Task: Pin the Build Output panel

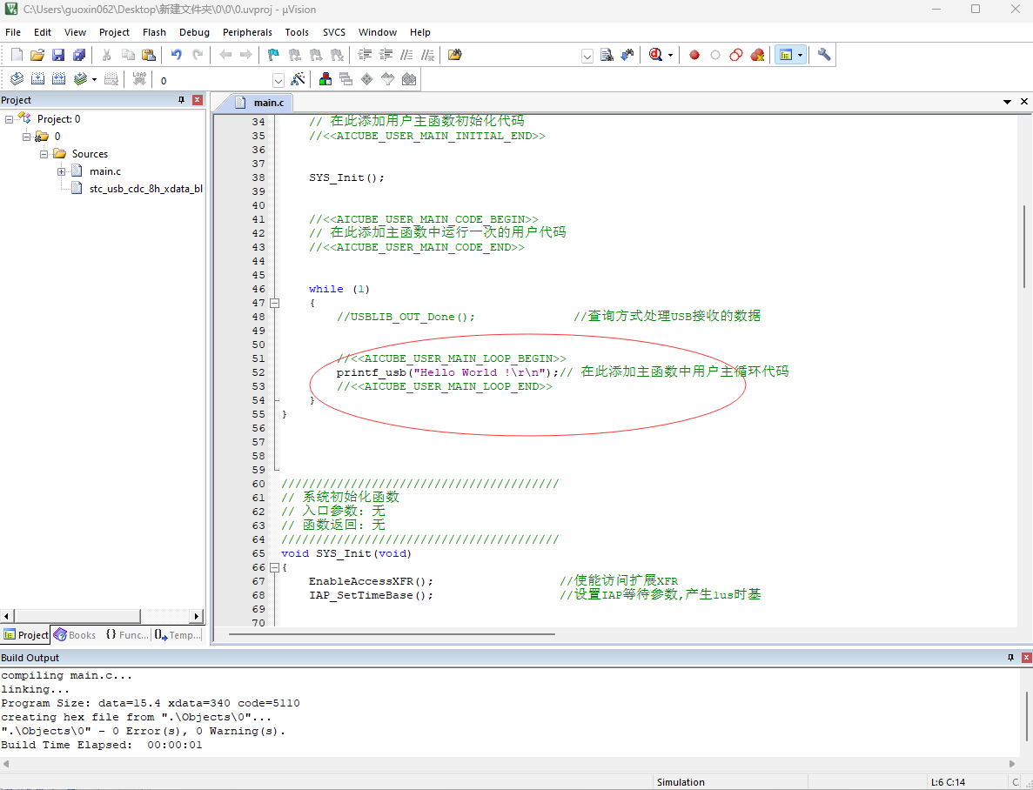Action: (1010, 658)
